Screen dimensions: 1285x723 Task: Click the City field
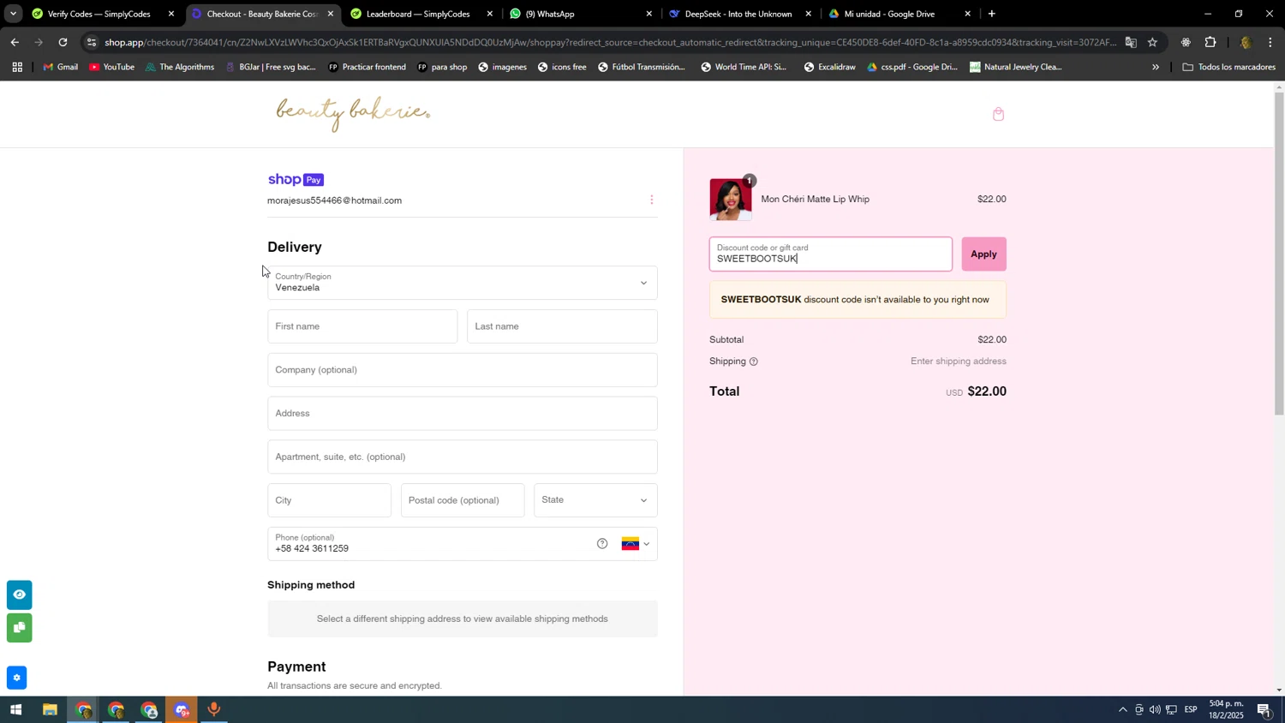click(329, 500)
